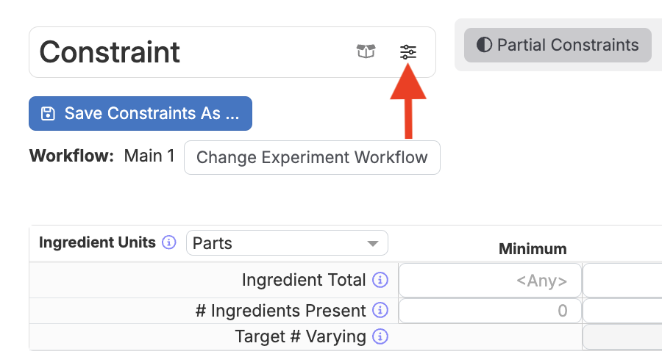The width and height of the screenshot is (662, 357).
Task: Click the Constraint title field
Action: click(x=191, y=52)
